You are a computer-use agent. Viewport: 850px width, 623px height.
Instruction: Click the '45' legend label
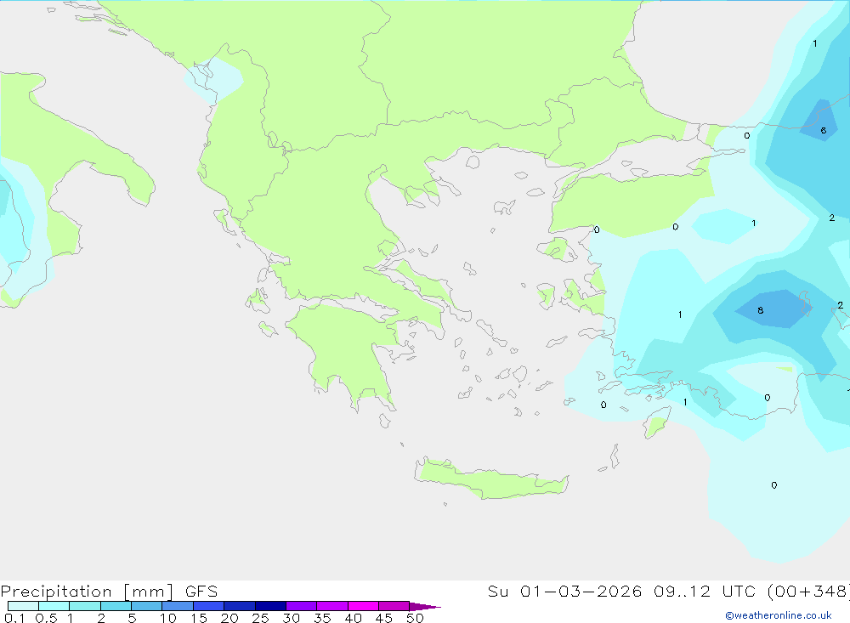click(384, 618)
